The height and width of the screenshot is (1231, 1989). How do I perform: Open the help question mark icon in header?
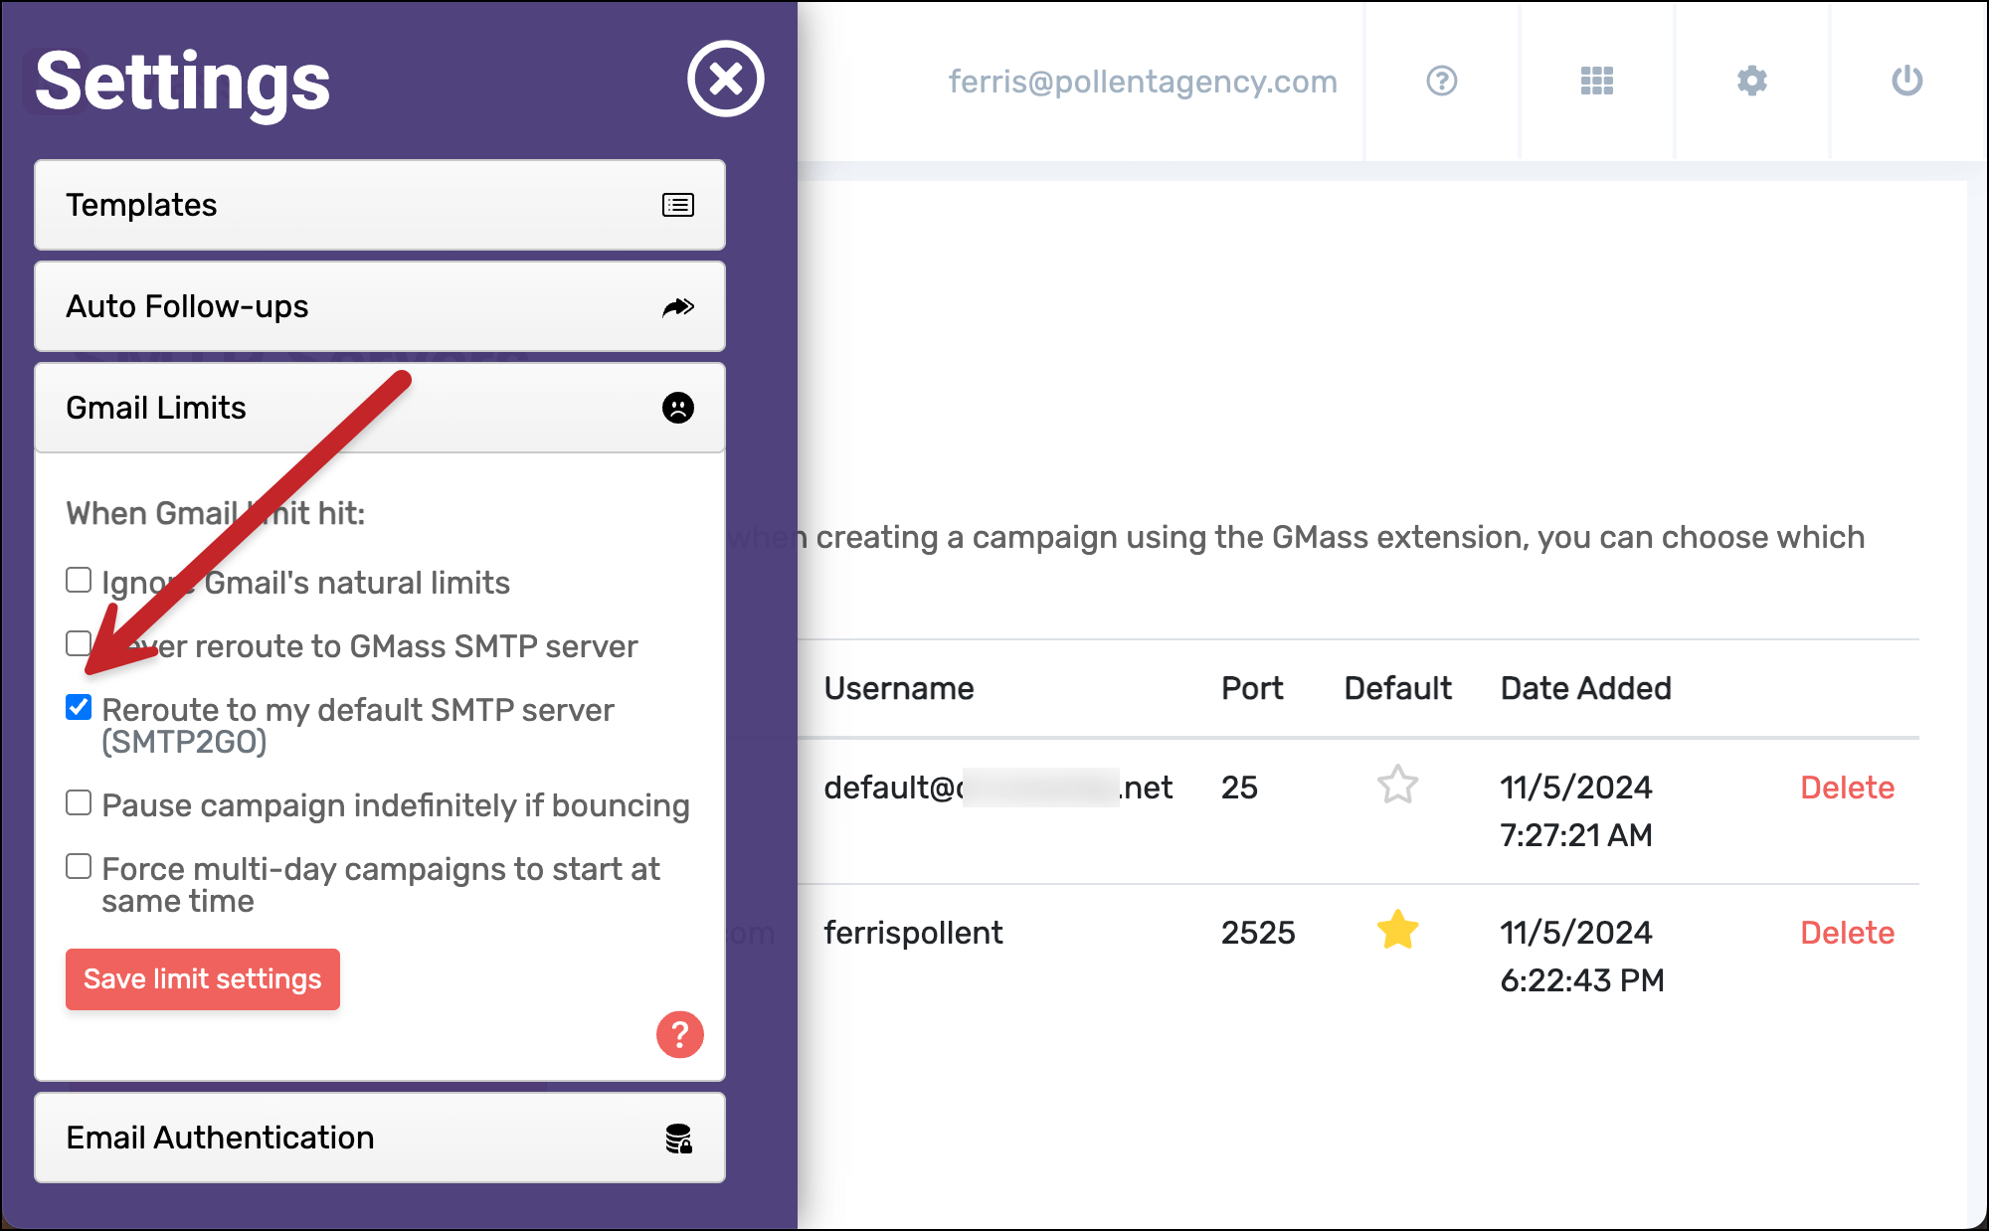(1441, 81)
